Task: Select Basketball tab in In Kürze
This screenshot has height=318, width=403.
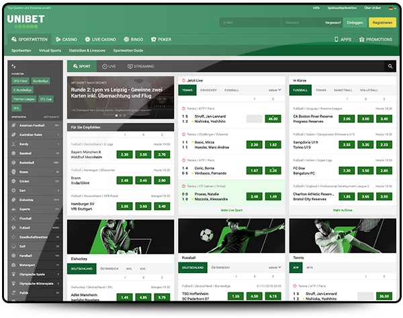Action: click(343, 91)
